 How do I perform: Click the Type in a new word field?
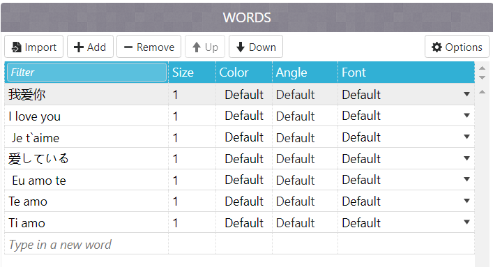86,245
